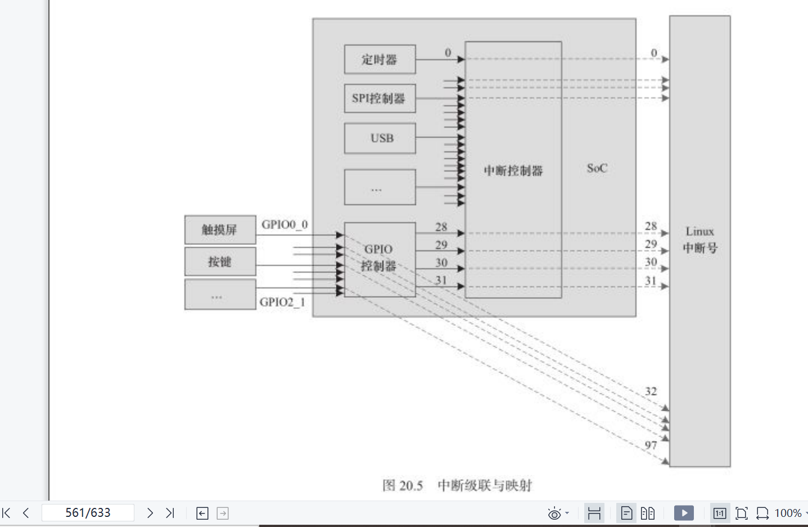808x527 pixels.
Task: Toggle continuous scrolling mode
Action: tap(594, 513)
